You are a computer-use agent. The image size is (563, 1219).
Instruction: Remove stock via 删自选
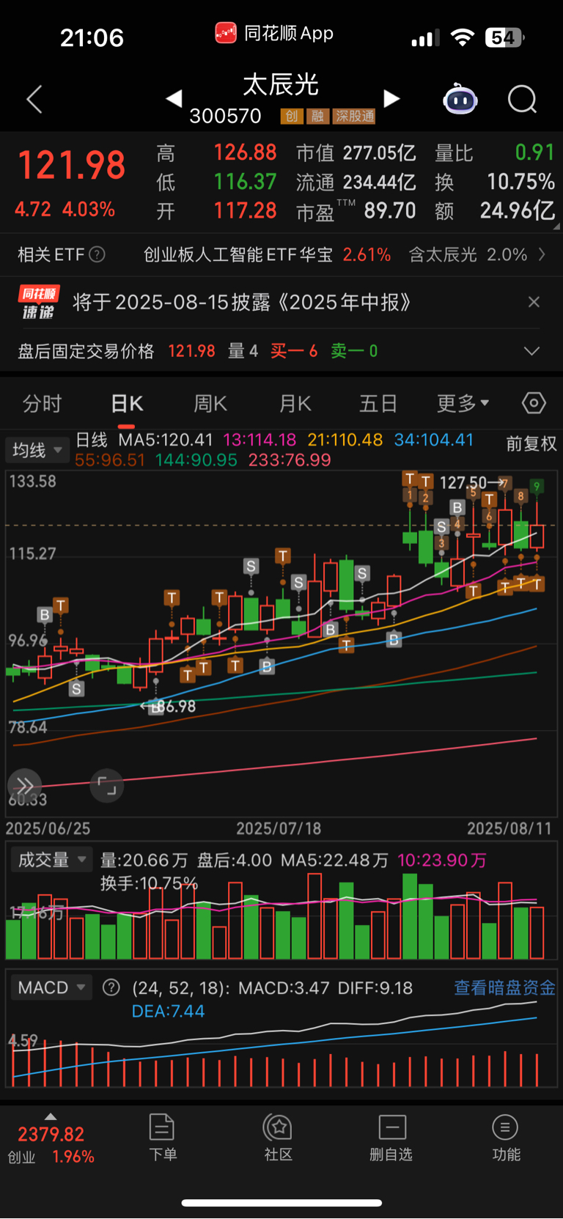click(391, 1138)
